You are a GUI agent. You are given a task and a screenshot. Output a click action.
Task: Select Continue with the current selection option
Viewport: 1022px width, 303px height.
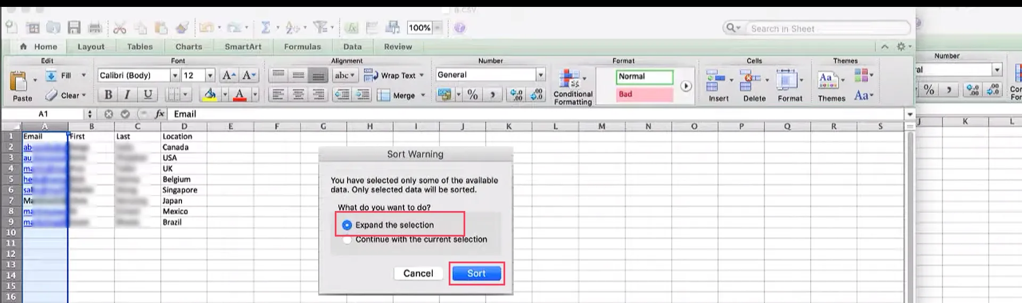347,240
